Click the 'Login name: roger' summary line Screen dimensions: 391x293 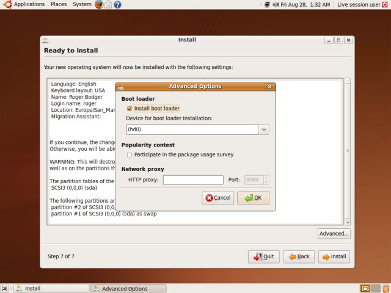pyautogui.click(x=73, y=103)
